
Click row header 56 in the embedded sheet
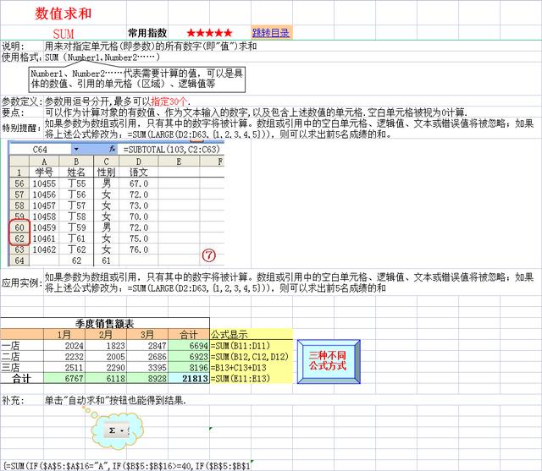point(19,183)
